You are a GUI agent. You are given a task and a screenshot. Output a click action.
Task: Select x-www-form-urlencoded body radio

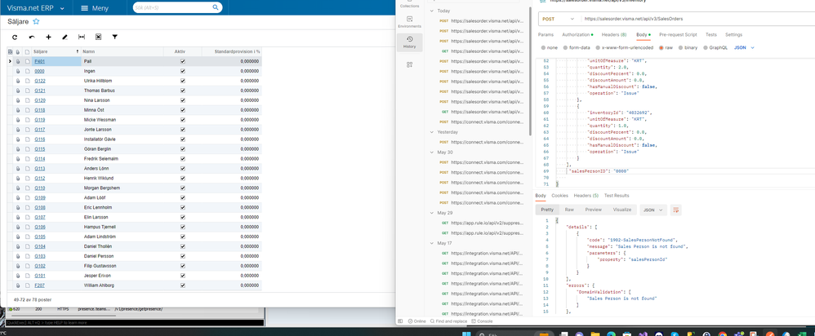pyautogui.click(x=598, y=47)
